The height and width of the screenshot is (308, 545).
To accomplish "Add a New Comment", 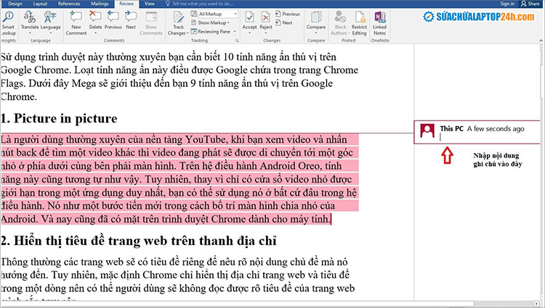I will point(76,23).
